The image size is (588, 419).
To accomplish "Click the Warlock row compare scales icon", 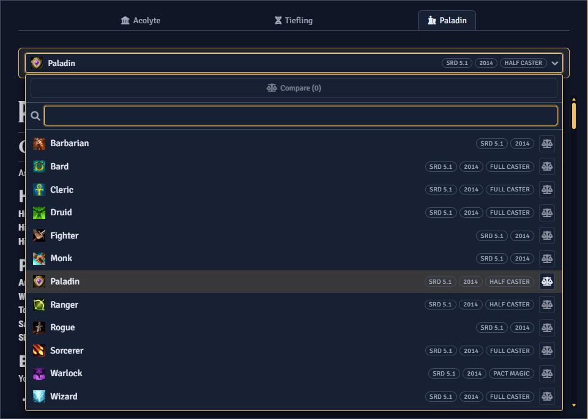I will point(547,374).
